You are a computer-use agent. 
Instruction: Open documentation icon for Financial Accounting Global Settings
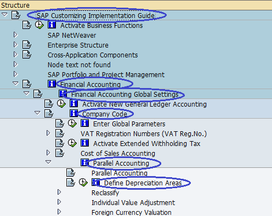38,94
